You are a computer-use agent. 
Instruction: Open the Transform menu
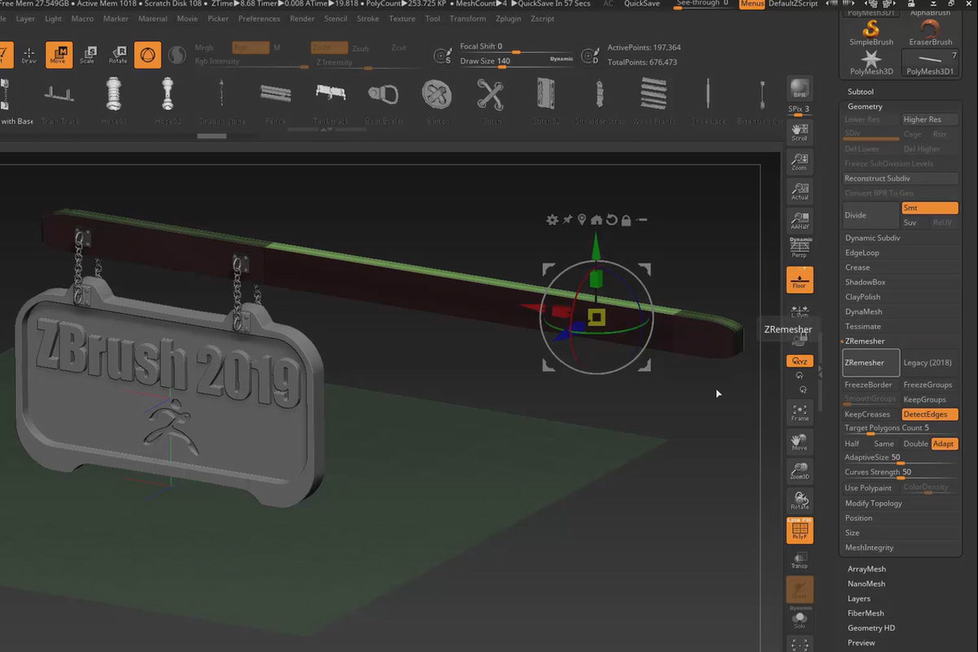(468, 19)
